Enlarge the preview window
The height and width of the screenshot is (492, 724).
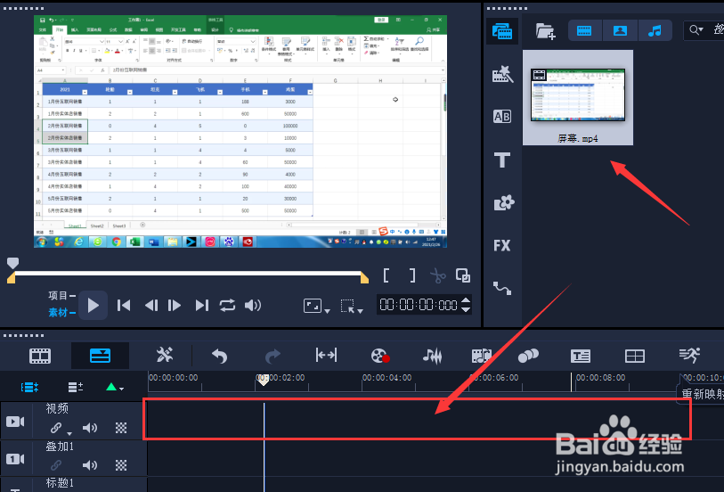tap(463, 275)
